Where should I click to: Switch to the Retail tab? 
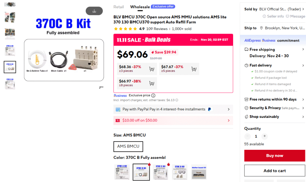point(119,7)
